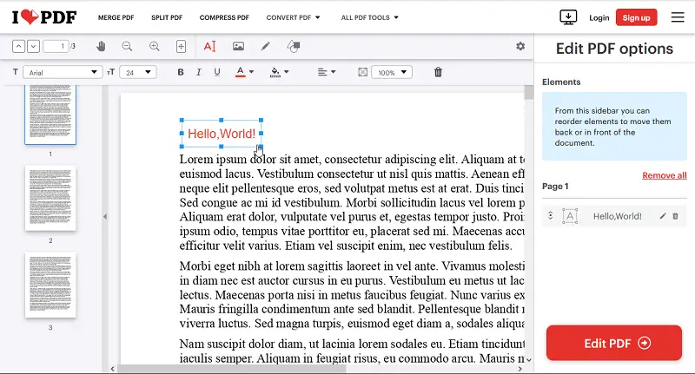The height and width of the screenshot is (374, 695).
Task: Select page 2 thumbnail
Action: pyautogui.click(x=50, y=198)
